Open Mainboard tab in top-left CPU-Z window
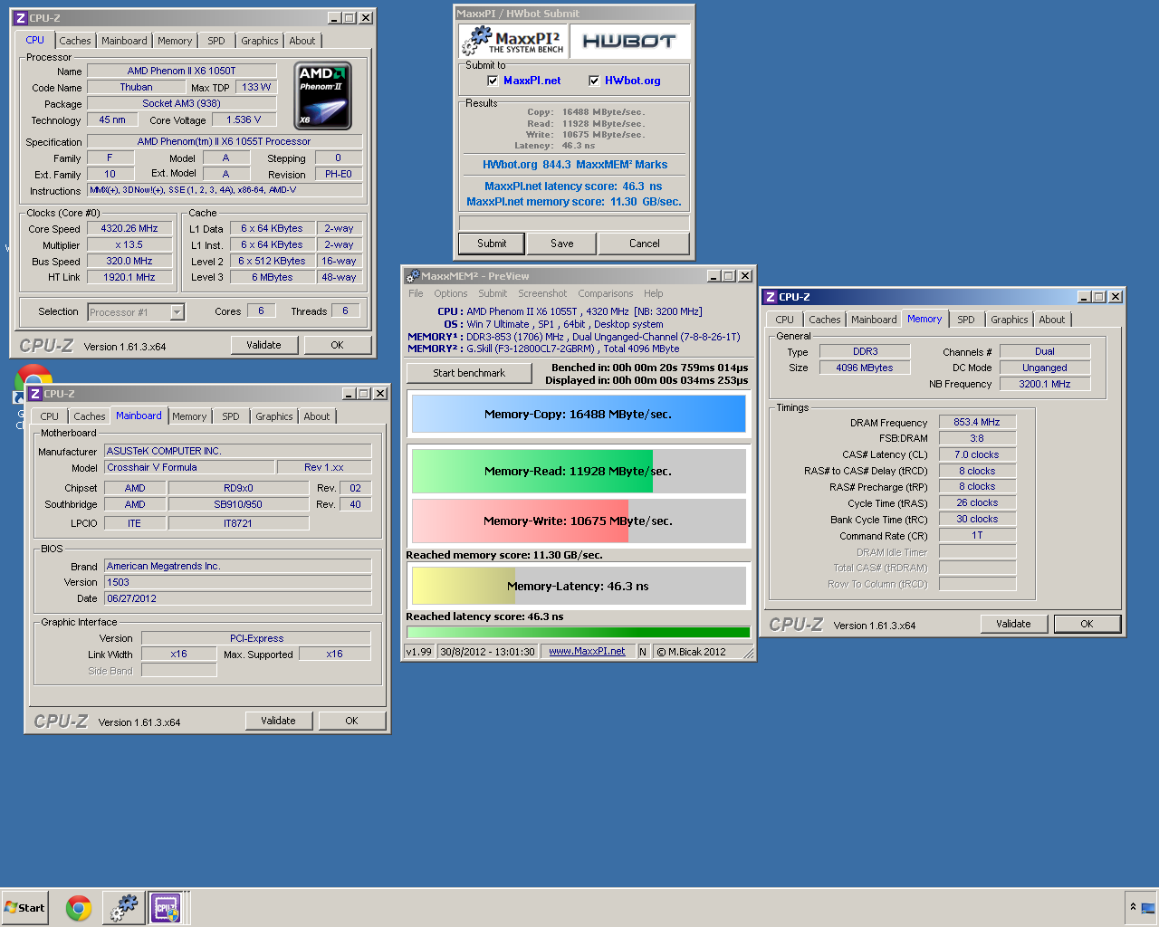The width and height of the screenshot is (1159, 927). coord(124,41)
